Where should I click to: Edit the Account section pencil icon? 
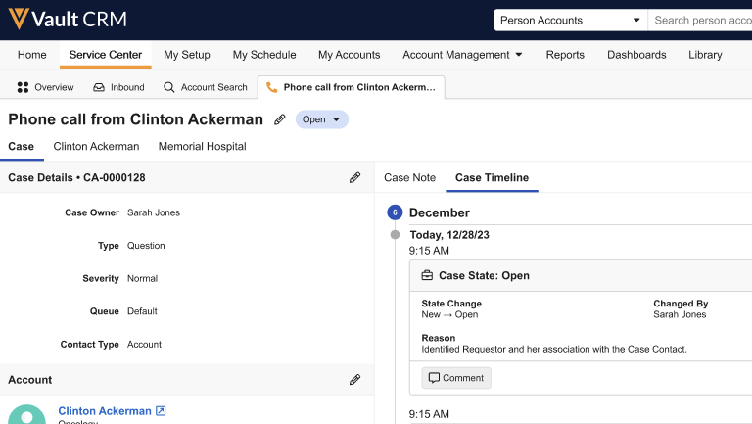354,380
